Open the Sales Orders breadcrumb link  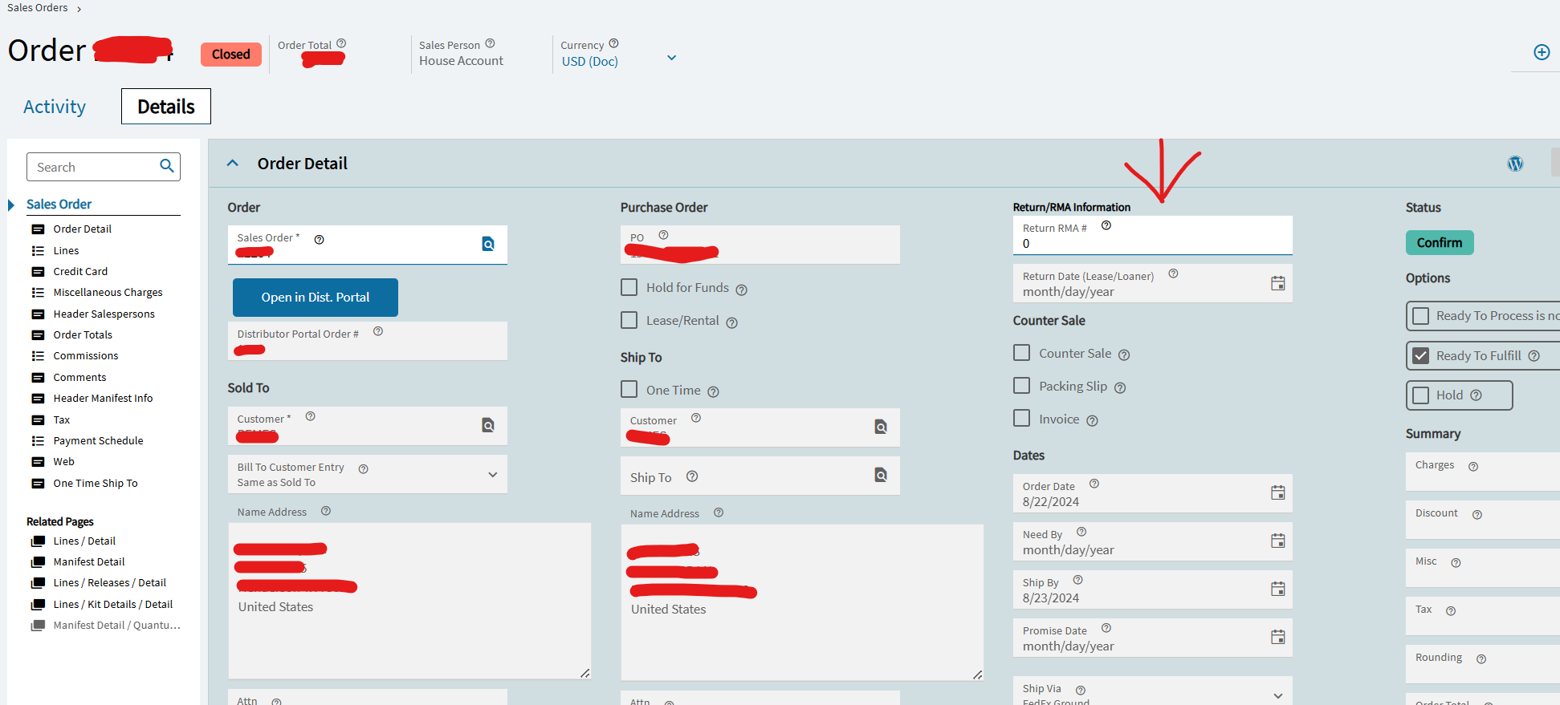pos(38,8)
